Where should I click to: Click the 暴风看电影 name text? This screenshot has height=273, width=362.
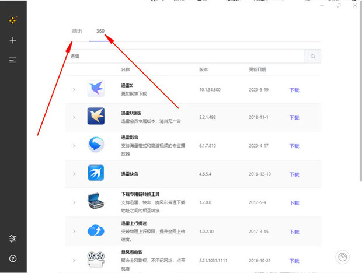(x=132, y=252)
